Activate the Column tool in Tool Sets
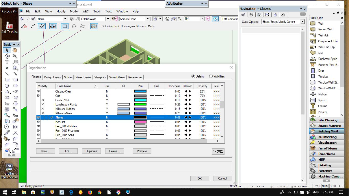This screenshot has width=349, height=196. pyautogui.click(x=322, y=106)
